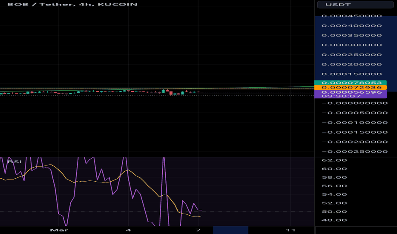Screen dimensions: 397x234
Task: Click the 7 date label on time axis
Action: pos(198,230)
